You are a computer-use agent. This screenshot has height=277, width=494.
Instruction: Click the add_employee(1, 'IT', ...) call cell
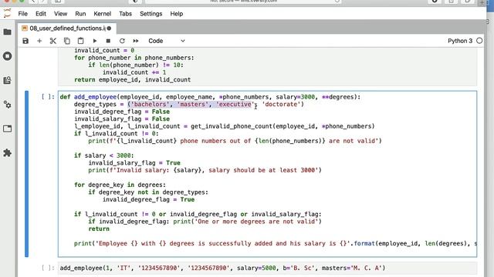[x=267, y=268]
